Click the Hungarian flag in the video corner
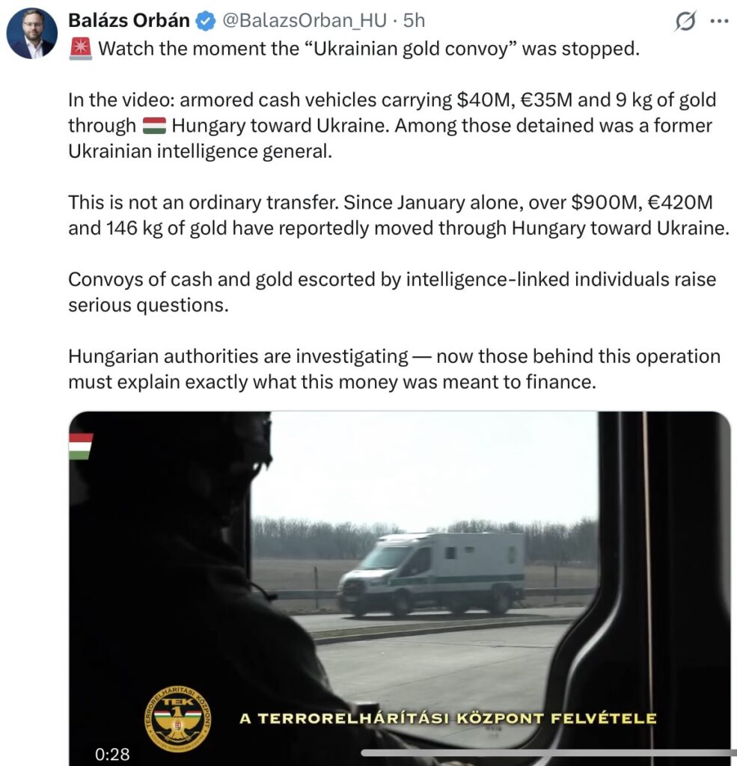 81,446
